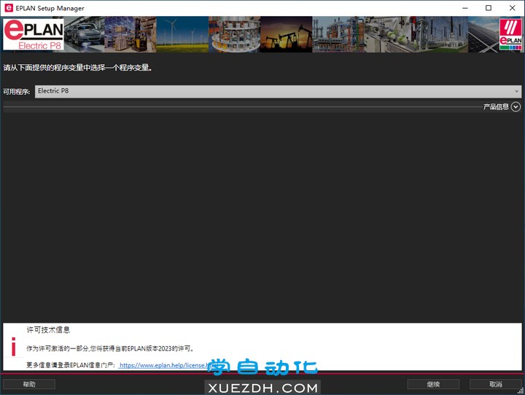
Task: Click the 继续 continue button
Action: 433,384
